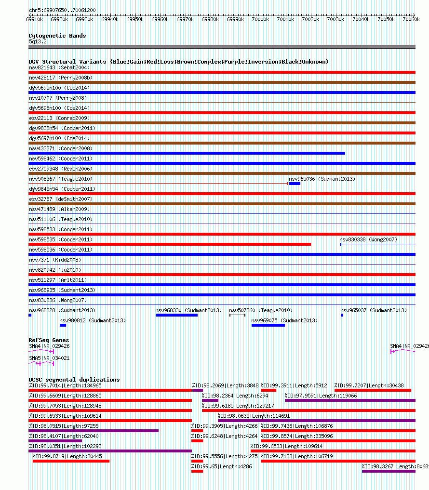Click the dgv5695n100 (Coe2014) label
The image size is (429, 490).
pyautogui.click(x=59, y=88)
